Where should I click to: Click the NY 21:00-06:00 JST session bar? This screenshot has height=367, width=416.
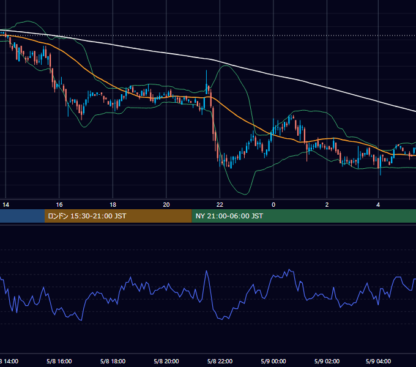coord(304,216)
